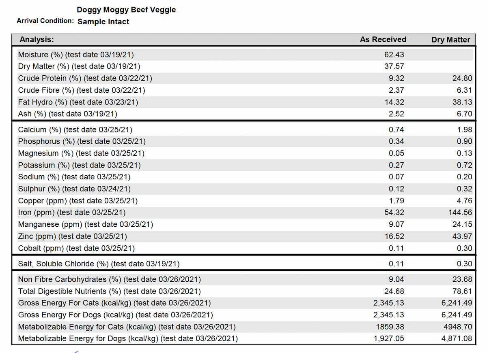Image resolution: width=487 pixels, height=353 pixels.
Task: Click the Salt, Soluble Chloride row label
Action: point(99,264)
